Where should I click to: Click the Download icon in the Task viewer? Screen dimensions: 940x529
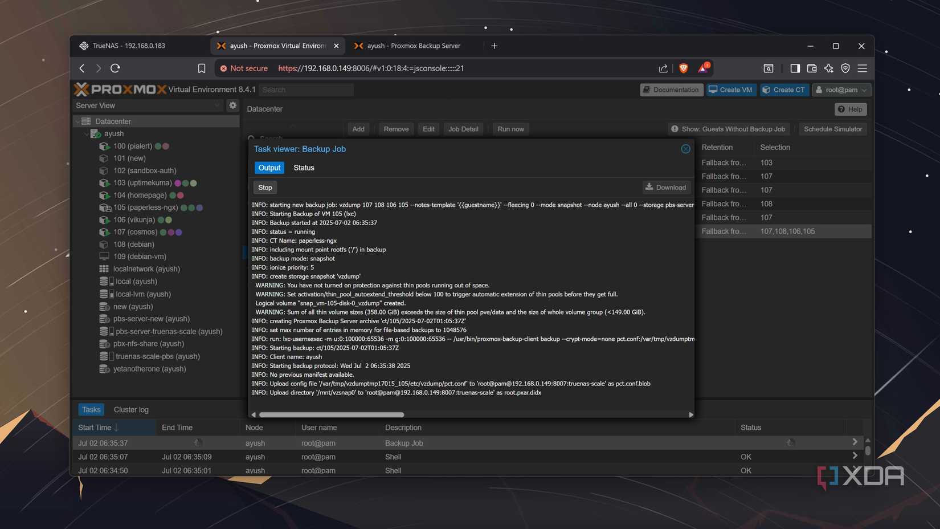pyautogui.click(x=649, y=187)
